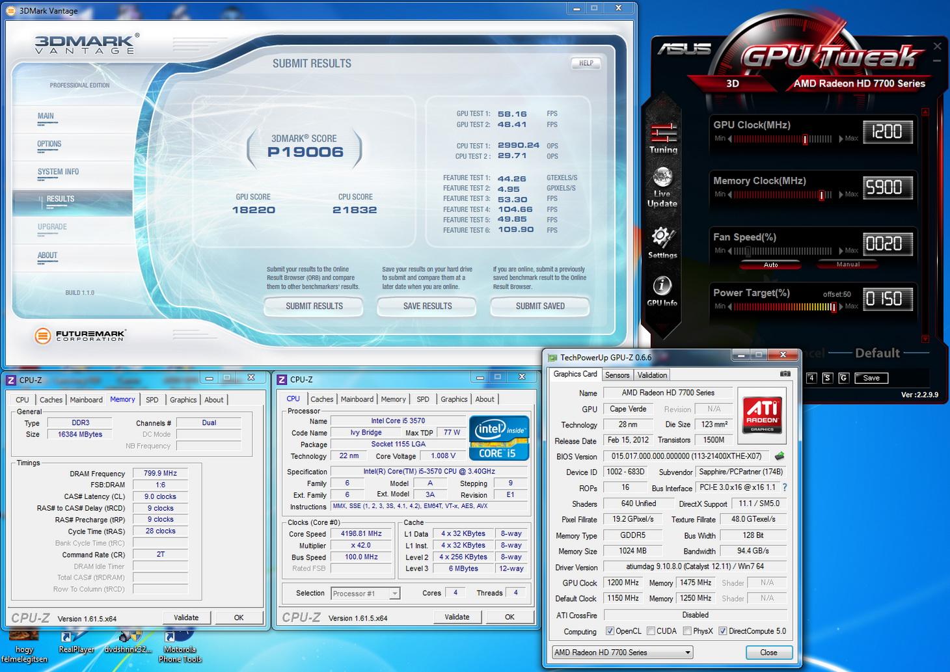Open GPU Info in GPU Tweak
Screen dimensions: 950x672
pos(662,291)
